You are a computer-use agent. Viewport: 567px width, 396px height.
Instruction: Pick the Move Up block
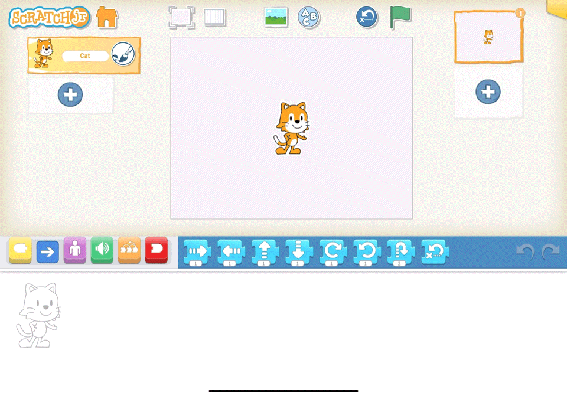pyautogui.click(x=265, y=252)
